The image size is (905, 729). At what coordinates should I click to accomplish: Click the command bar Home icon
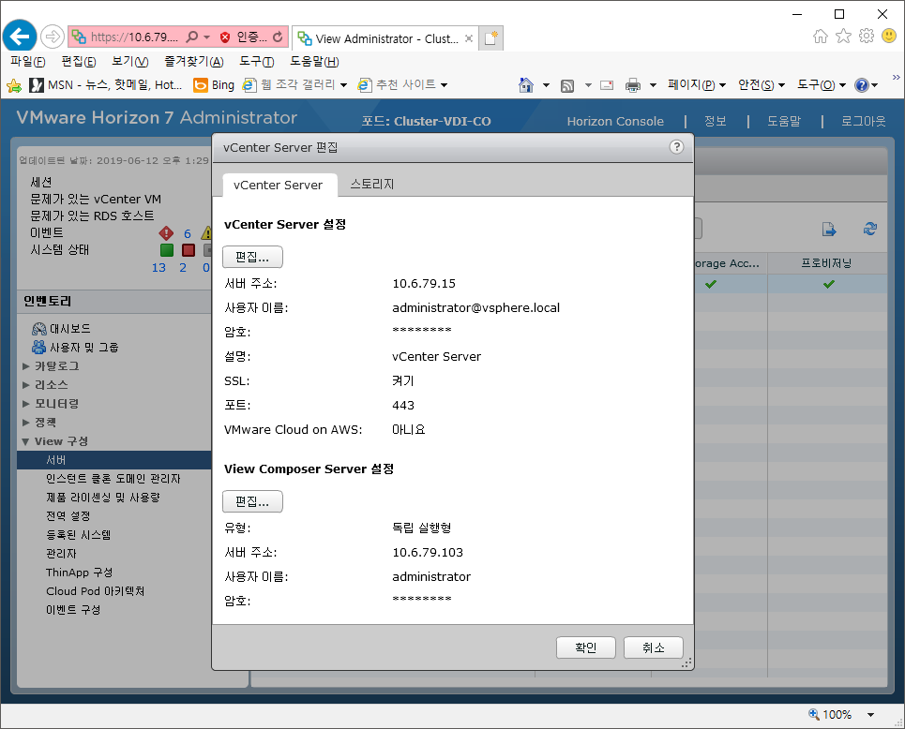click(x=526, y=85)
